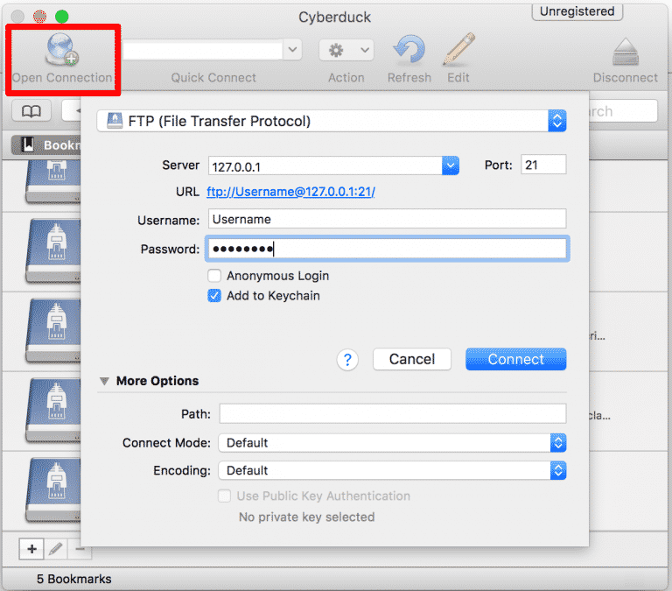The width and height of the screenshot is (672, 591).
Task: Click the search field in main window
Action: (623, 111)
